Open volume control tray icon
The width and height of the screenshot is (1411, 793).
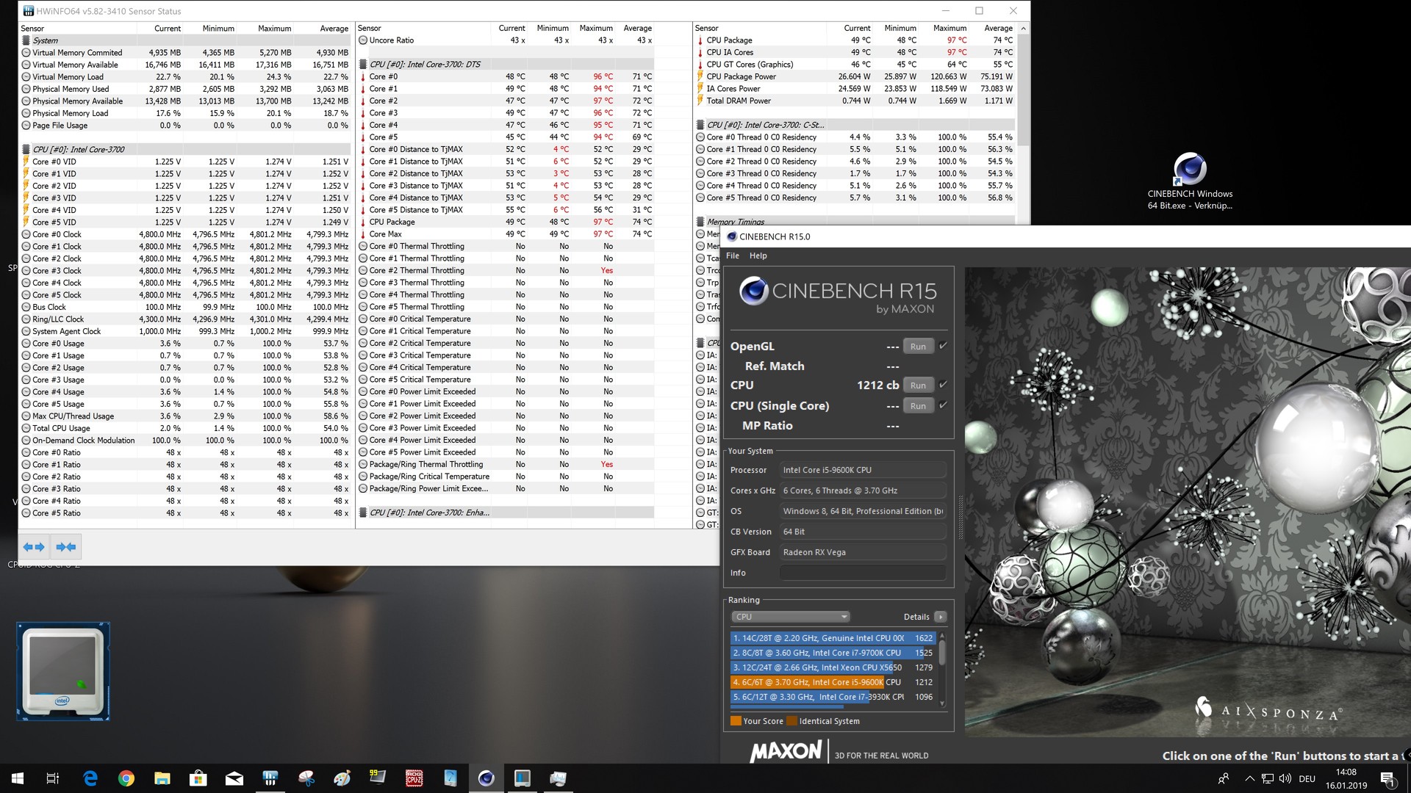pos(1285,778)
